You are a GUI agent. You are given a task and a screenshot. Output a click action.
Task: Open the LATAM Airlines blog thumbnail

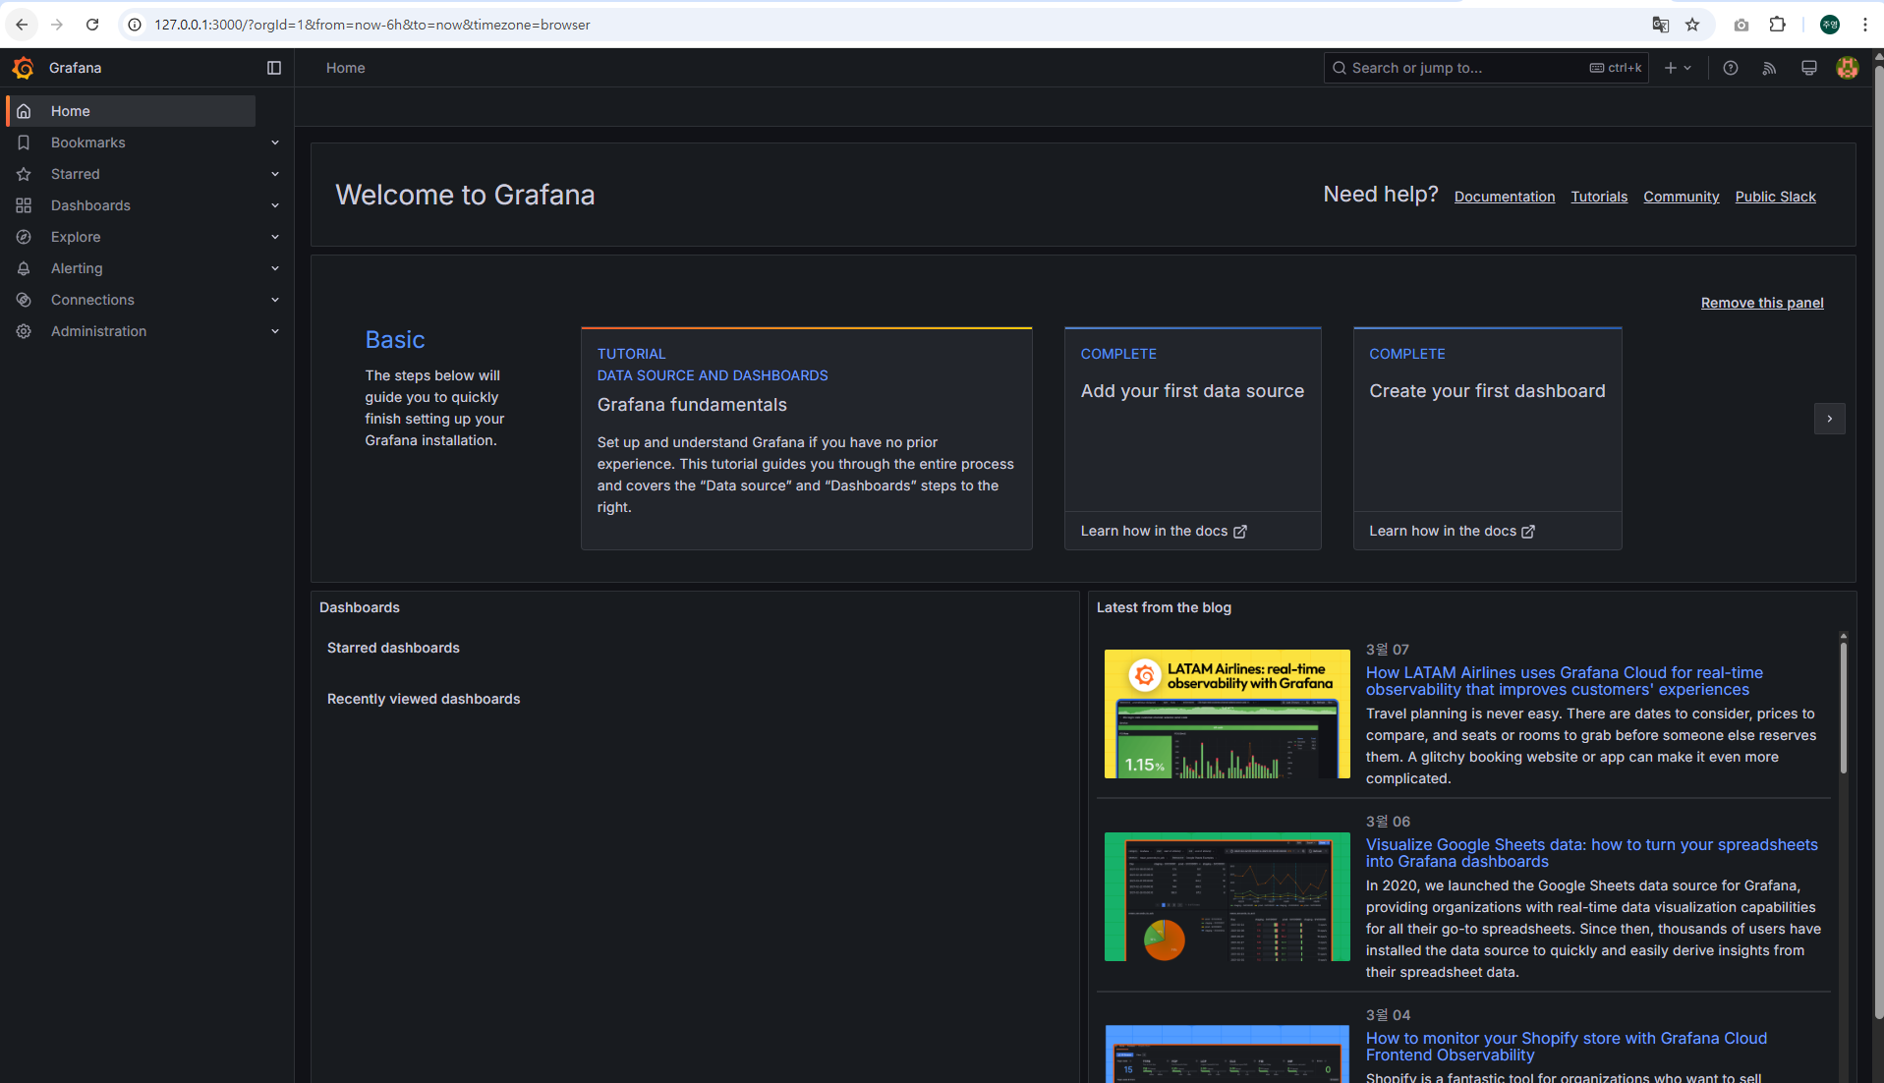pos(1227,713)
